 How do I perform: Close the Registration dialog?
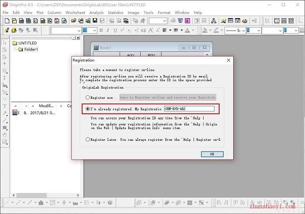(229, 60)
